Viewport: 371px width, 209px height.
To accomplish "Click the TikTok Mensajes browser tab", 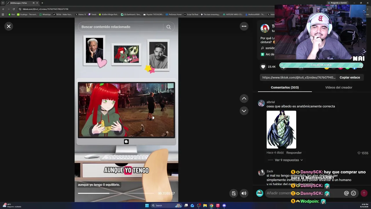I will [x=22, y=3].
